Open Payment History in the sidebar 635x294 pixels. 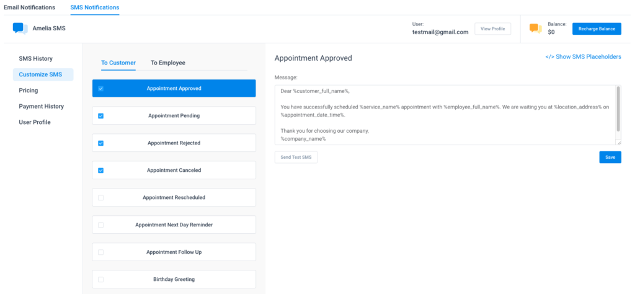click(42, 106)
